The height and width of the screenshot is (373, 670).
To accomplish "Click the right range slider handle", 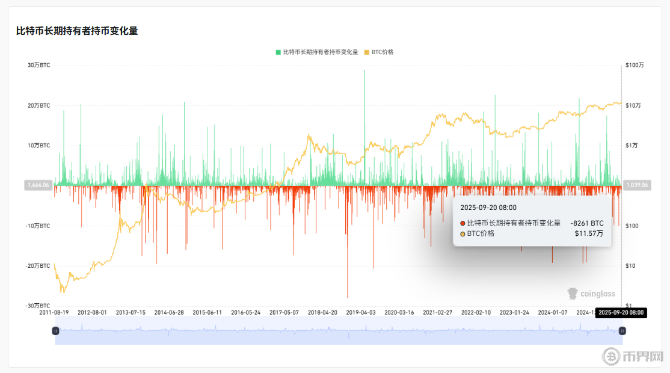I will [622, 330].
